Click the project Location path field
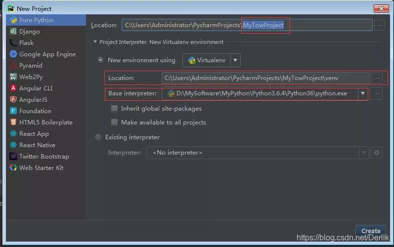Image resolution: width=394 pixels, height=247 pixels. [247, 25]
